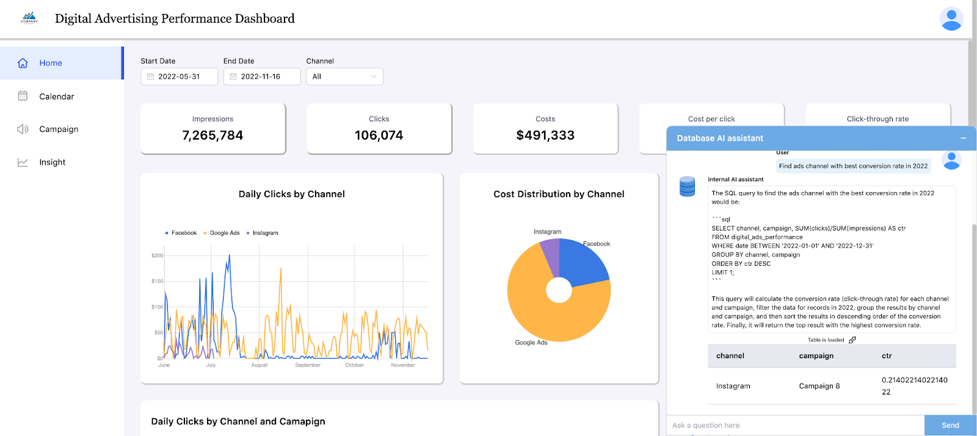Click the user message about best conversion rate
The width and height of the screenshot is (977, 436).
[853, 166]
